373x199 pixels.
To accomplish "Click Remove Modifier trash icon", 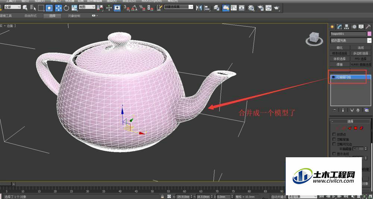I will coord(358,110).
